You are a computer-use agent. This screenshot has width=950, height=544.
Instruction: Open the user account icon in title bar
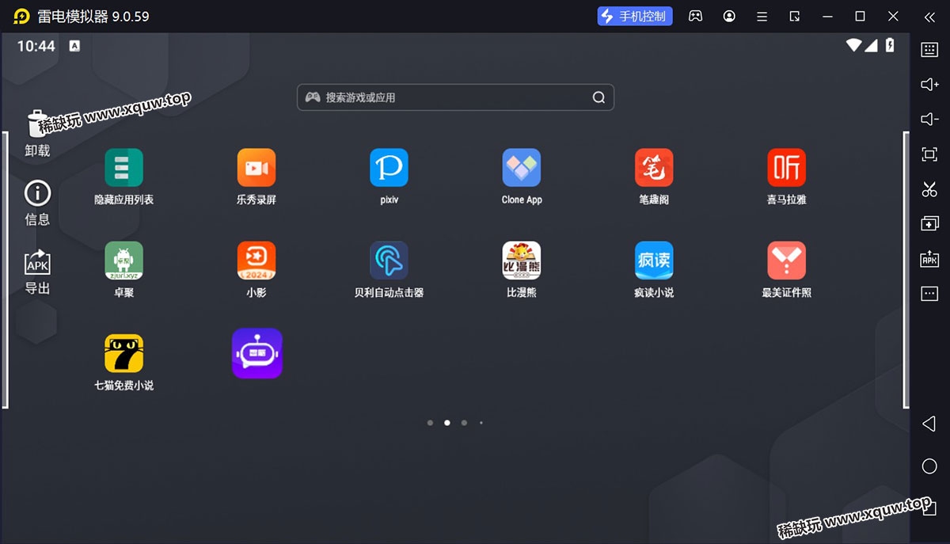729,16
